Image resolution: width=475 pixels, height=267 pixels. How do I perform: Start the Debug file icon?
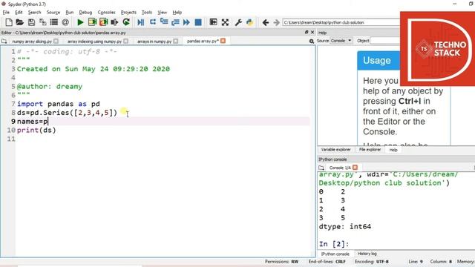point(140,22)
